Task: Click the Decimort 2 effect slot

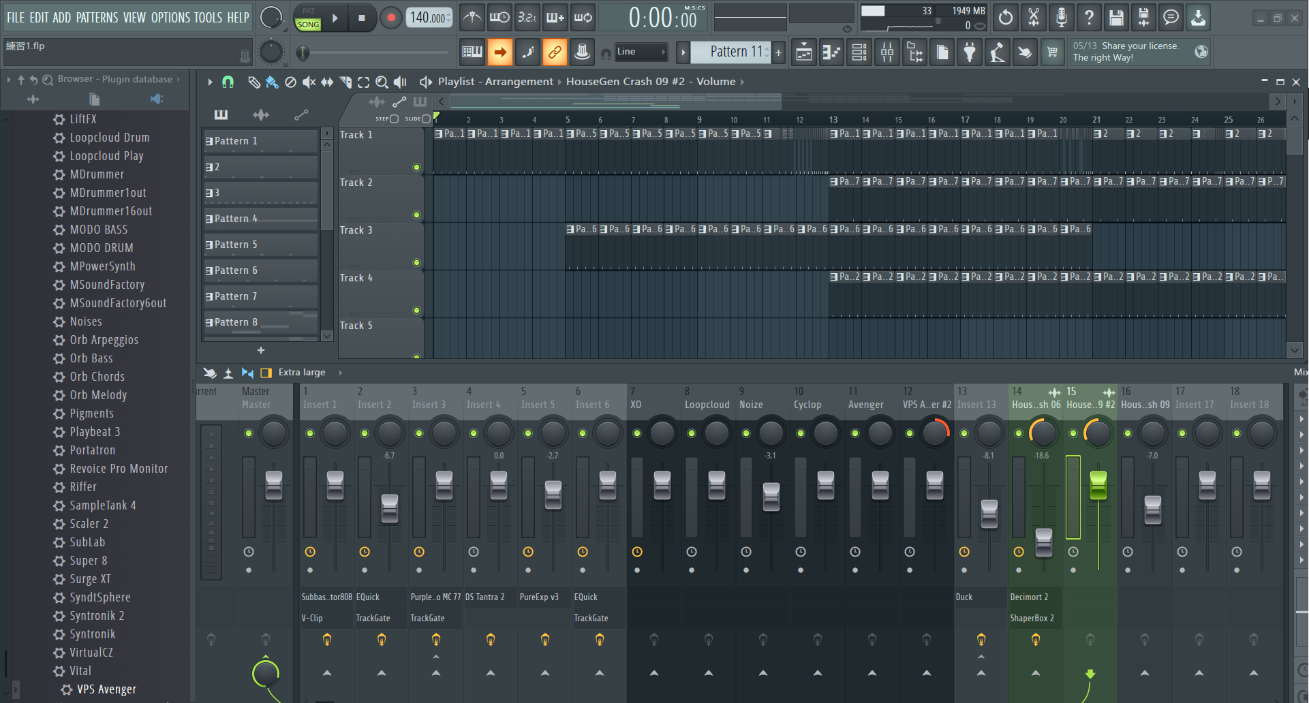Action: (x=1035, y=597)
